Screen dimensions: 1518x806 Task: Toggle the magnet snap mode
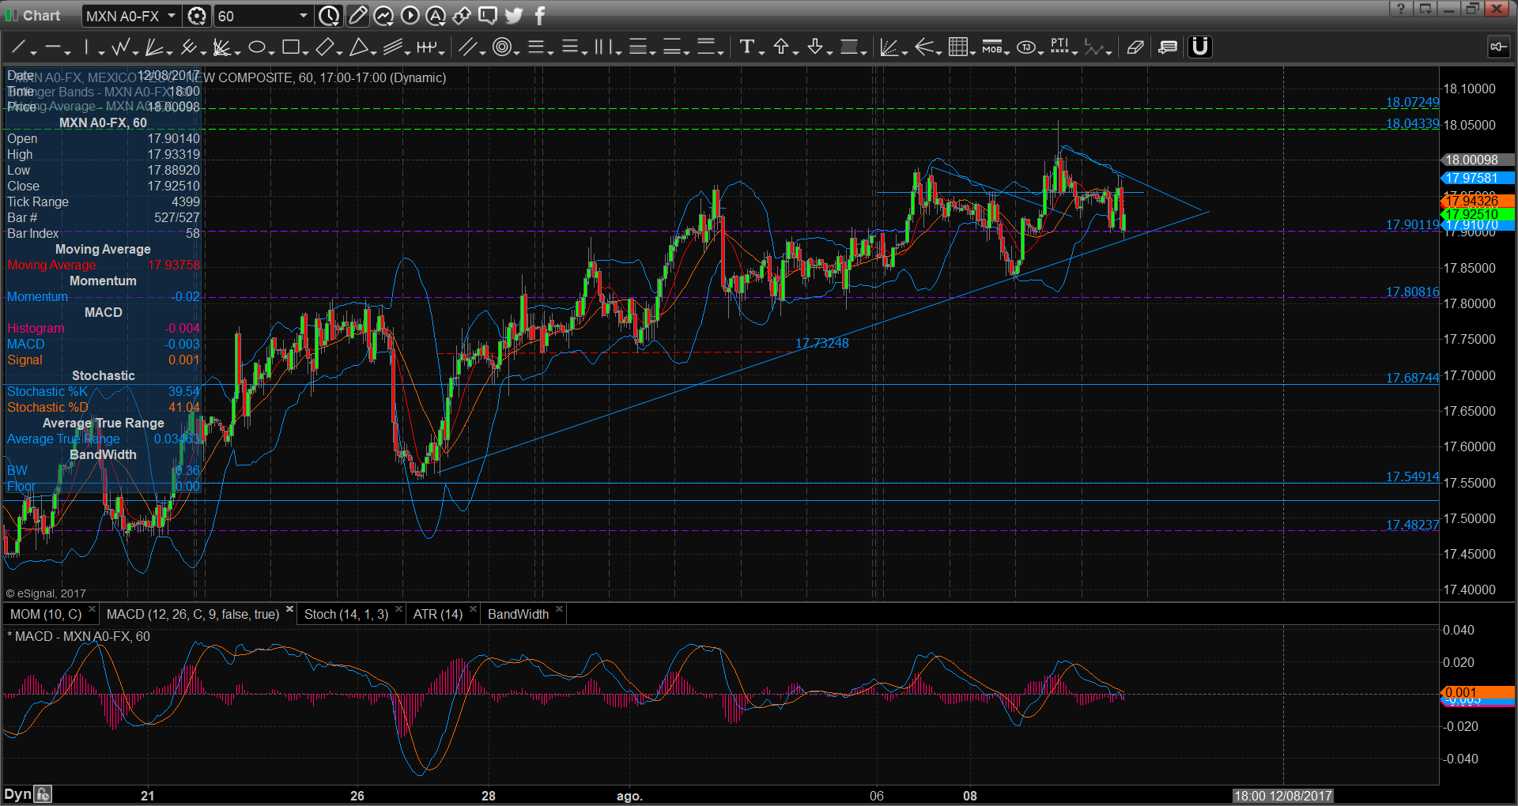(1200, 47)
